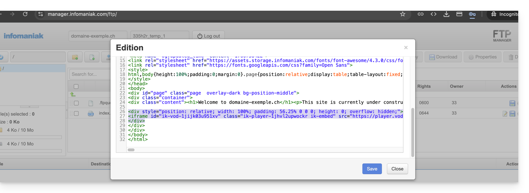Open the 335h2r_temp_1 account selector
Image resolution: width=529 pixels, height=193 pixels.
coord(159,36)
